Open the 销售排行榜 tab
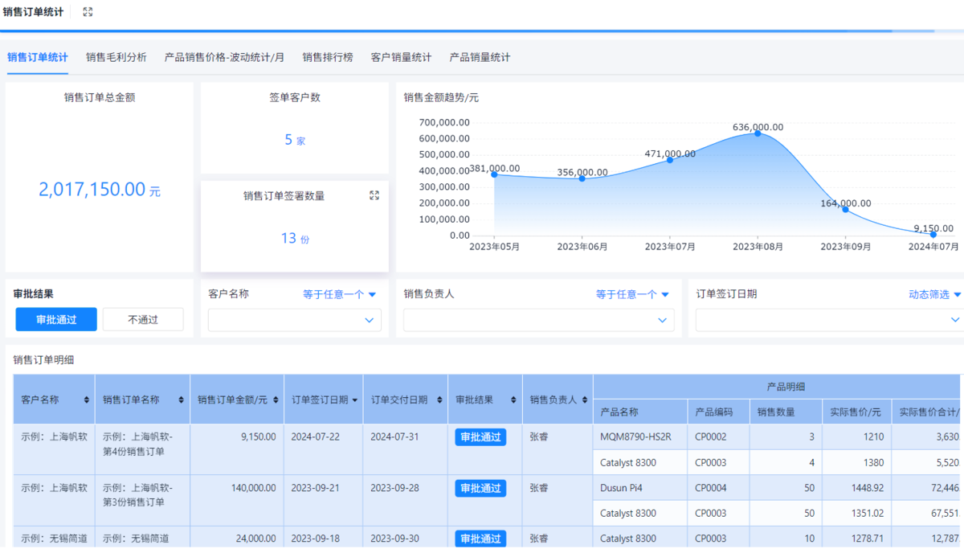 pos(327,57)
